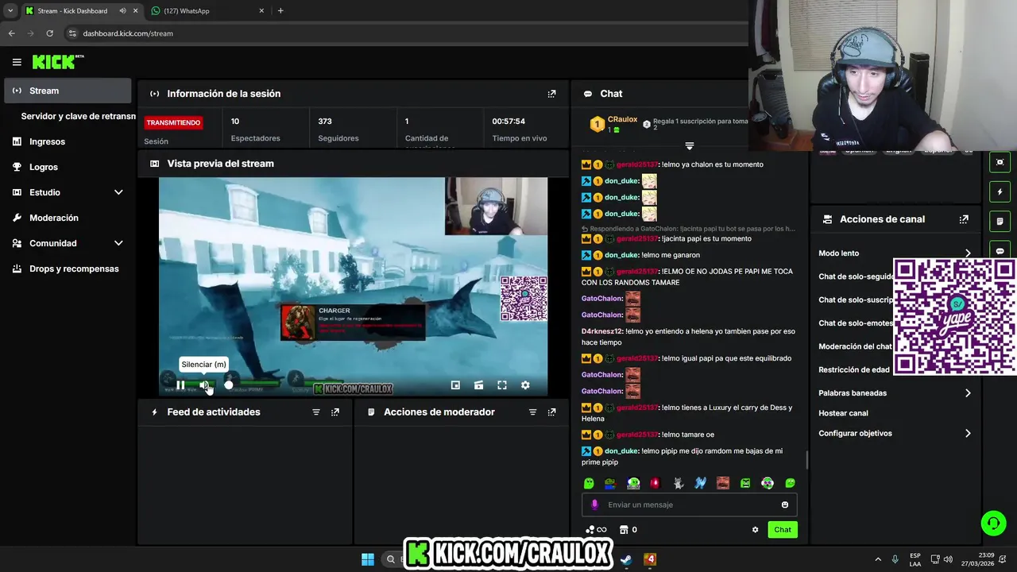
Task: Insert the red gem emote
Action: tap(655, 483)
